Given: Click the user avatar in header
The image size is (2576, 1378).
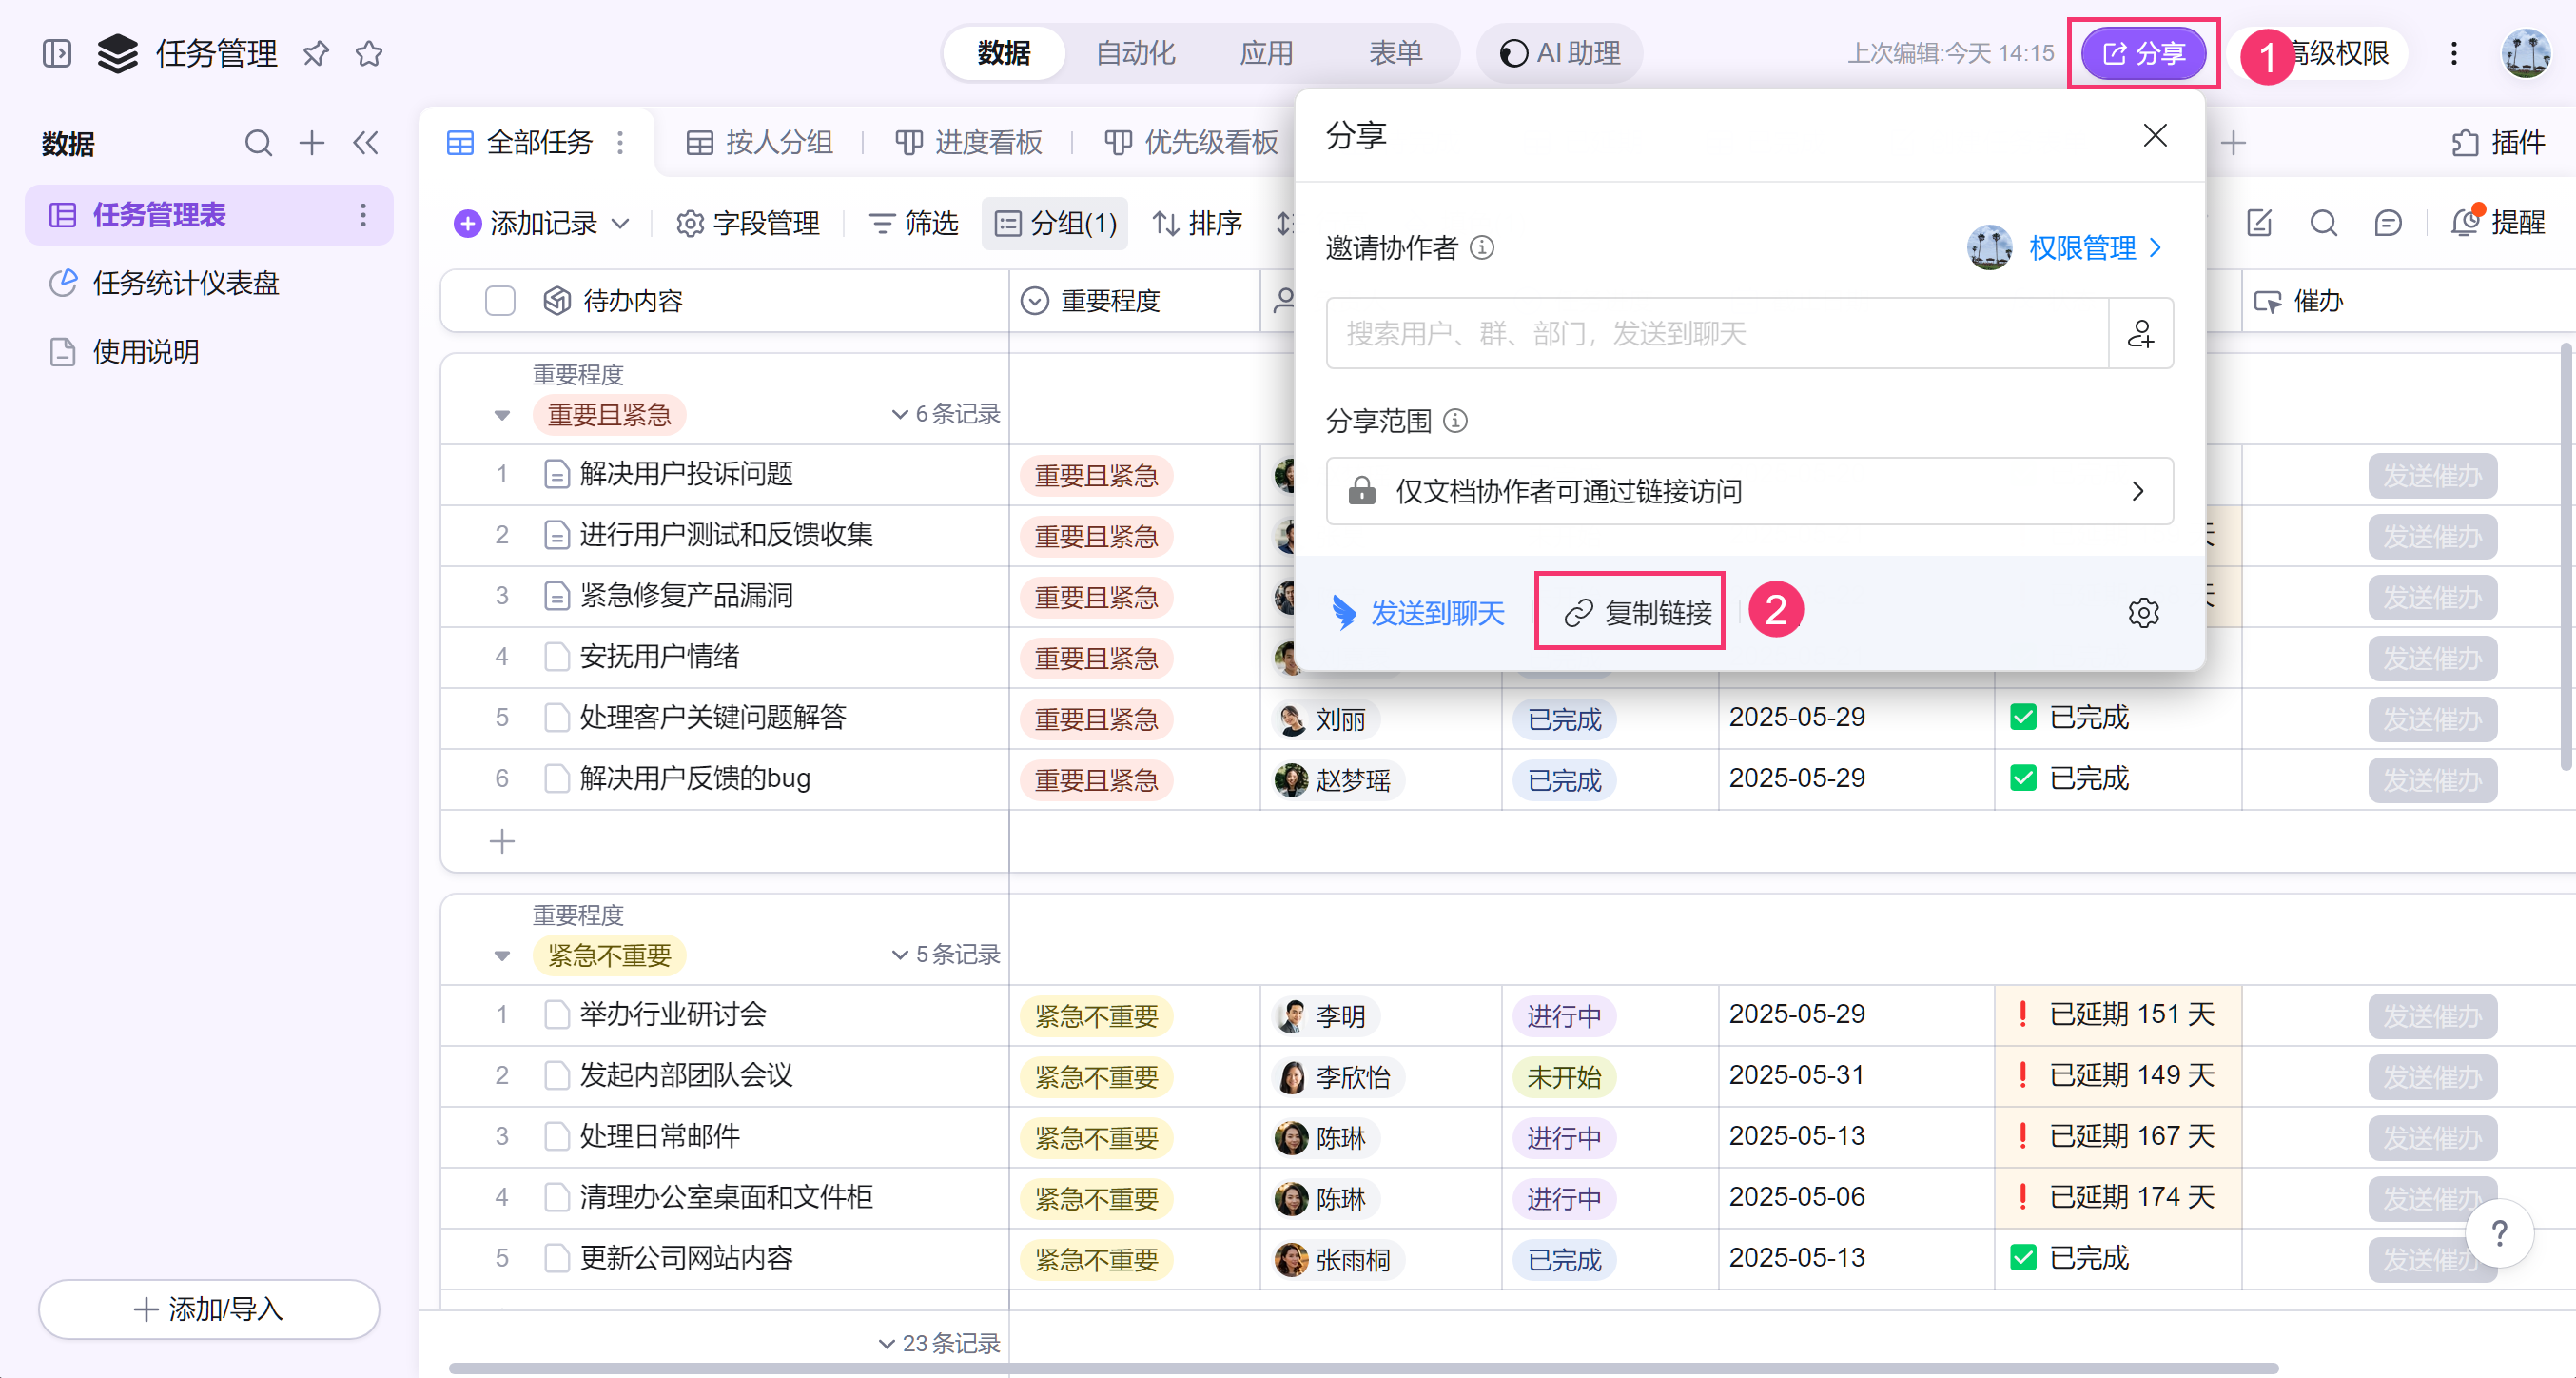Looking at the screenshot, I should pyautogui.click(x=2525, y=53).
